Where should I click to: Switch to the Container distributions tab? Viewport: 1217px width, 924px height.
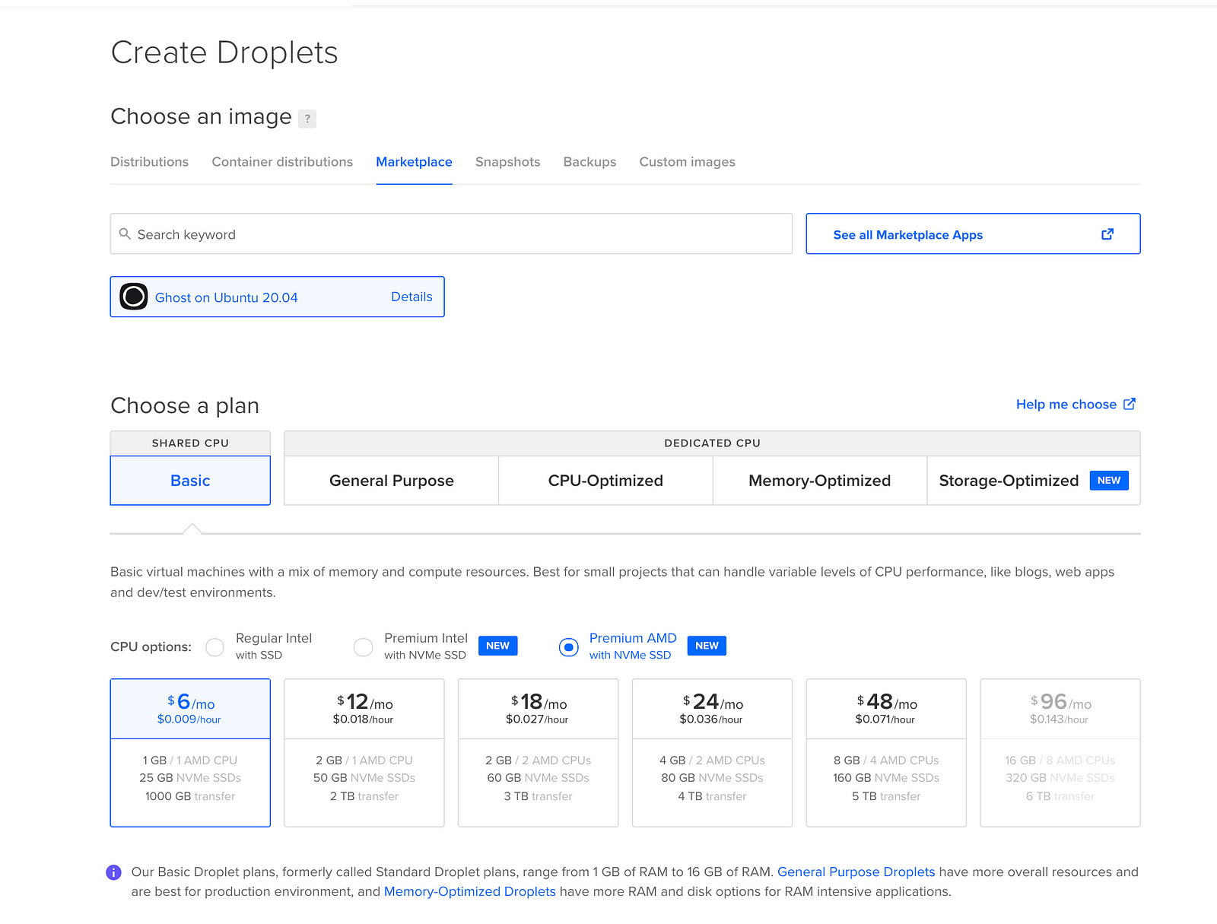point(282,162)
